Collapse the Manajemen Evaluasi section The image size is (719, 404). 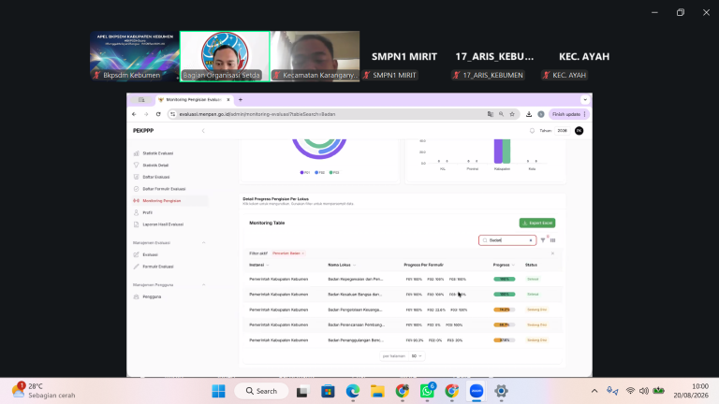coord(203,243)
